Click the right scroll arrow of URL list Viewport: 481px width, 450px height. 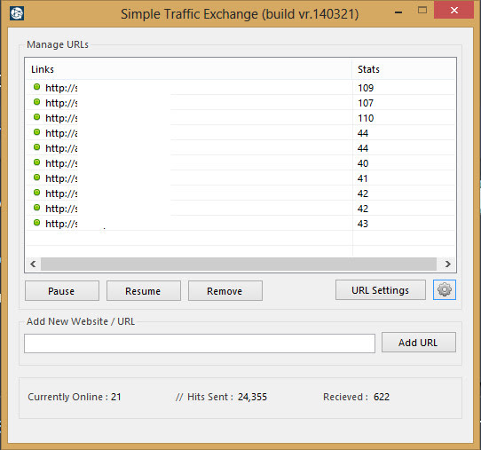click(447, 264)
